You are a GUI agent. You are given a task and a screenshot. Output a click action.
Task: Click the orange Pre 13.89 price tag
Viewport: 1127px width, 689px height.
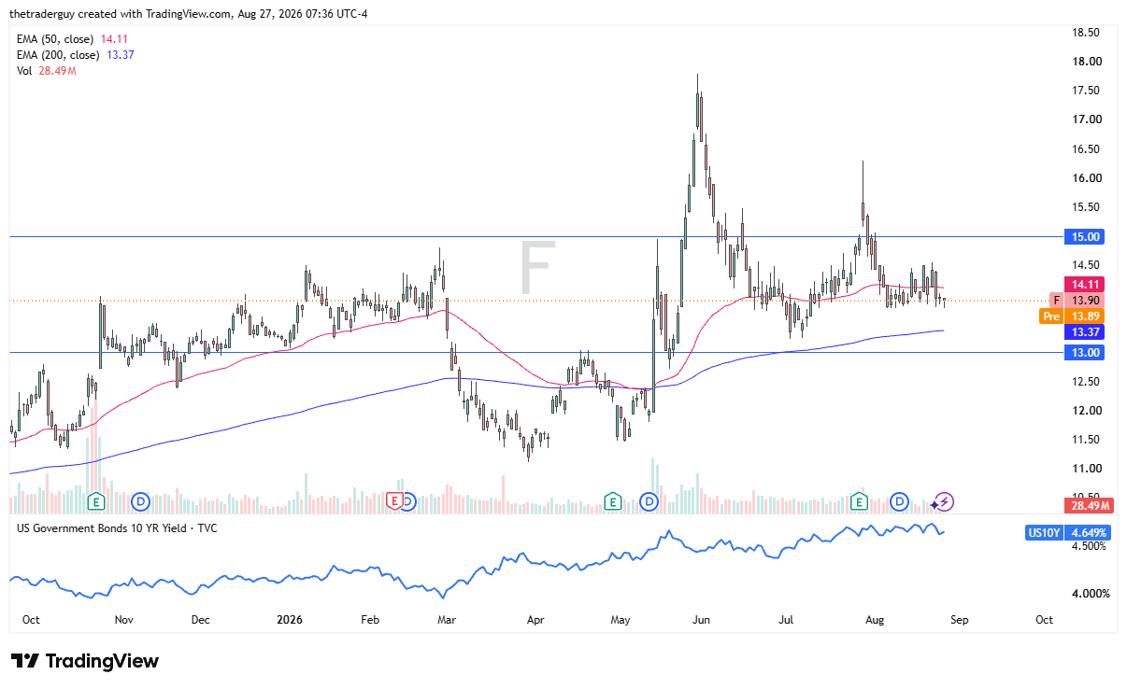(x=1074, y=316)
